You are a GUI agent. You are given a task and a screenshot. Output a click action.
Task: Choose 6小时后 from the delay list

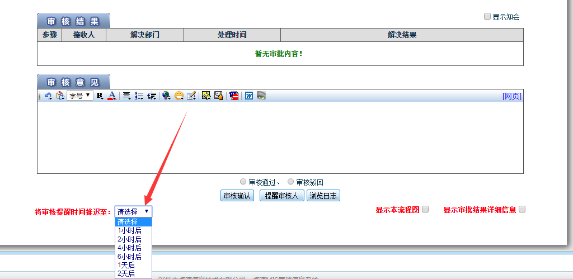click(133, 257)
